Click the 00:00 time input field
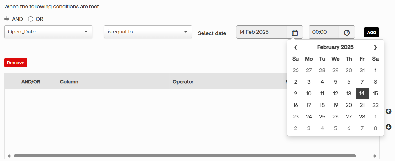Image resolution: width=395 pixels, height=161 pixels. 324,32
